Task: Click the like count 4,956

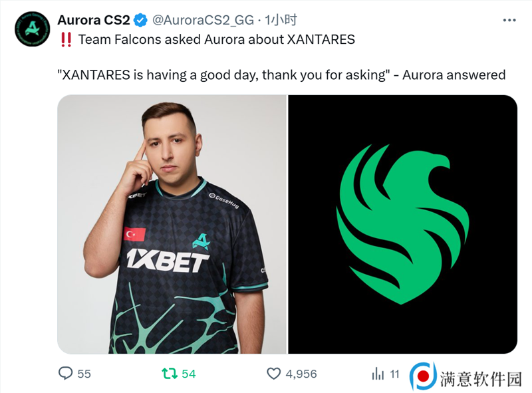Action: point(301,374)
